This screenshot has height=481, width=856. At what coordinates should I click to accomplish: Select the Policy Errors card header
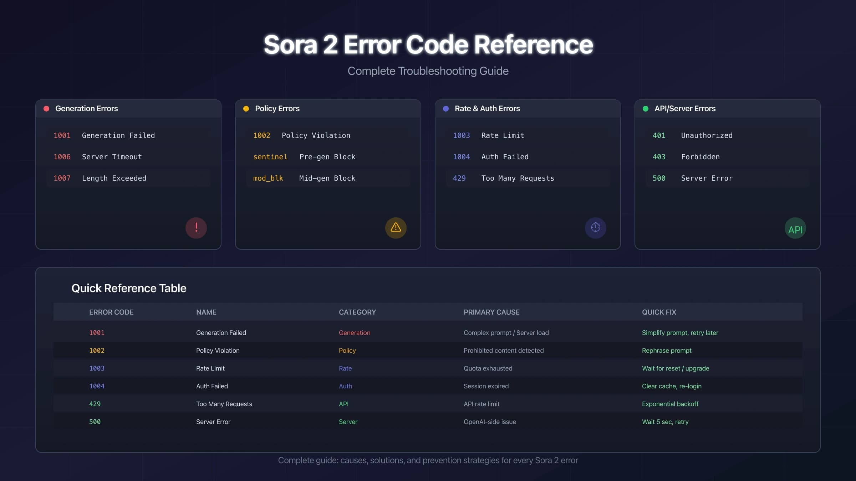click(x=328, y=109)
